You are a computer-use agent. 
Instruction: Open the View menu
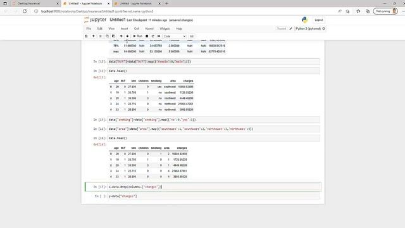click(x=111, y=28)
